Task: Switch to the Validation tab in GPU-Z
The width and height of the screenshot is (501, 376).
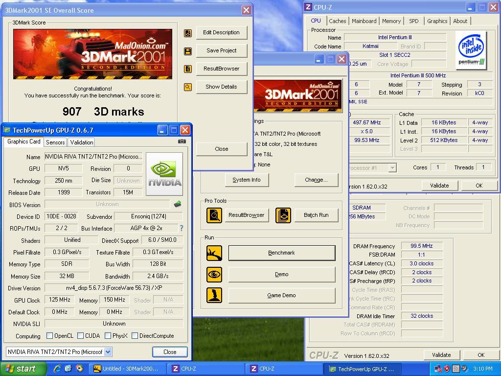Action: 82,142
